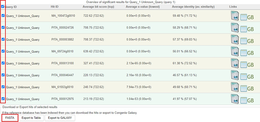Open HTML report icon for MA_61553g0010
This screenshot has width=260, height=122.
pyautogui.click(x=235, y=87)
